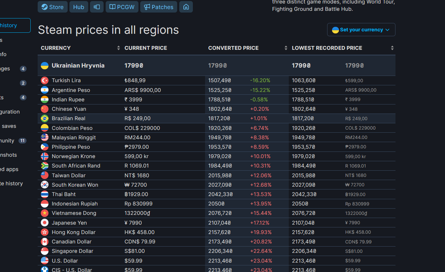Open Set your currency dropdown
The width and height of the screenshot is (445, 272).
[361, 30]
